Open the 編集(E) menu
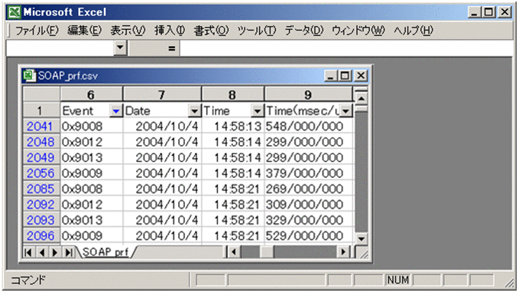Viewport: 519px width, 294px height. point(84,31)
